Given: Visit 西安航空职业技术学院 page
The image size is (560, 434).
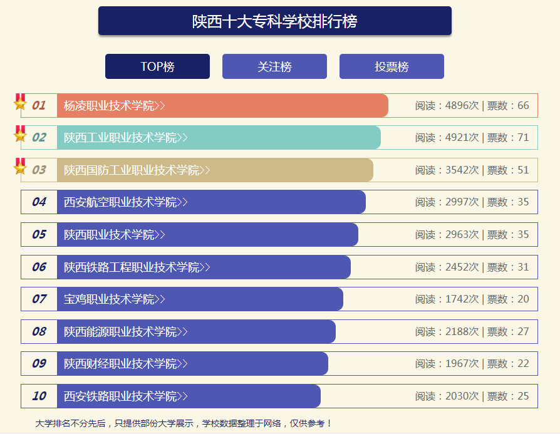Looking at the screenshot, I should pos(125,202).
